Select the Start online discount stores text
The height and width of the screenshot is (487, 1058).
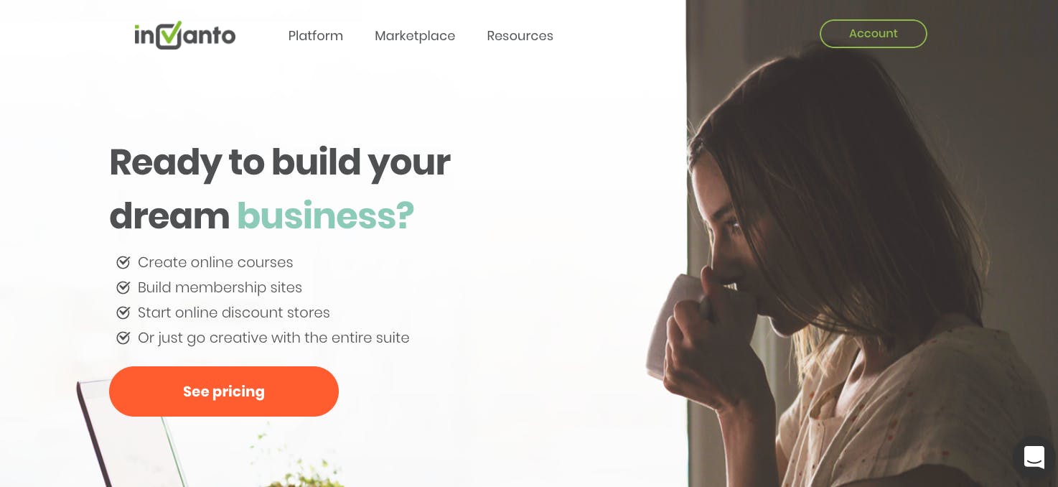tap(234, 312)
